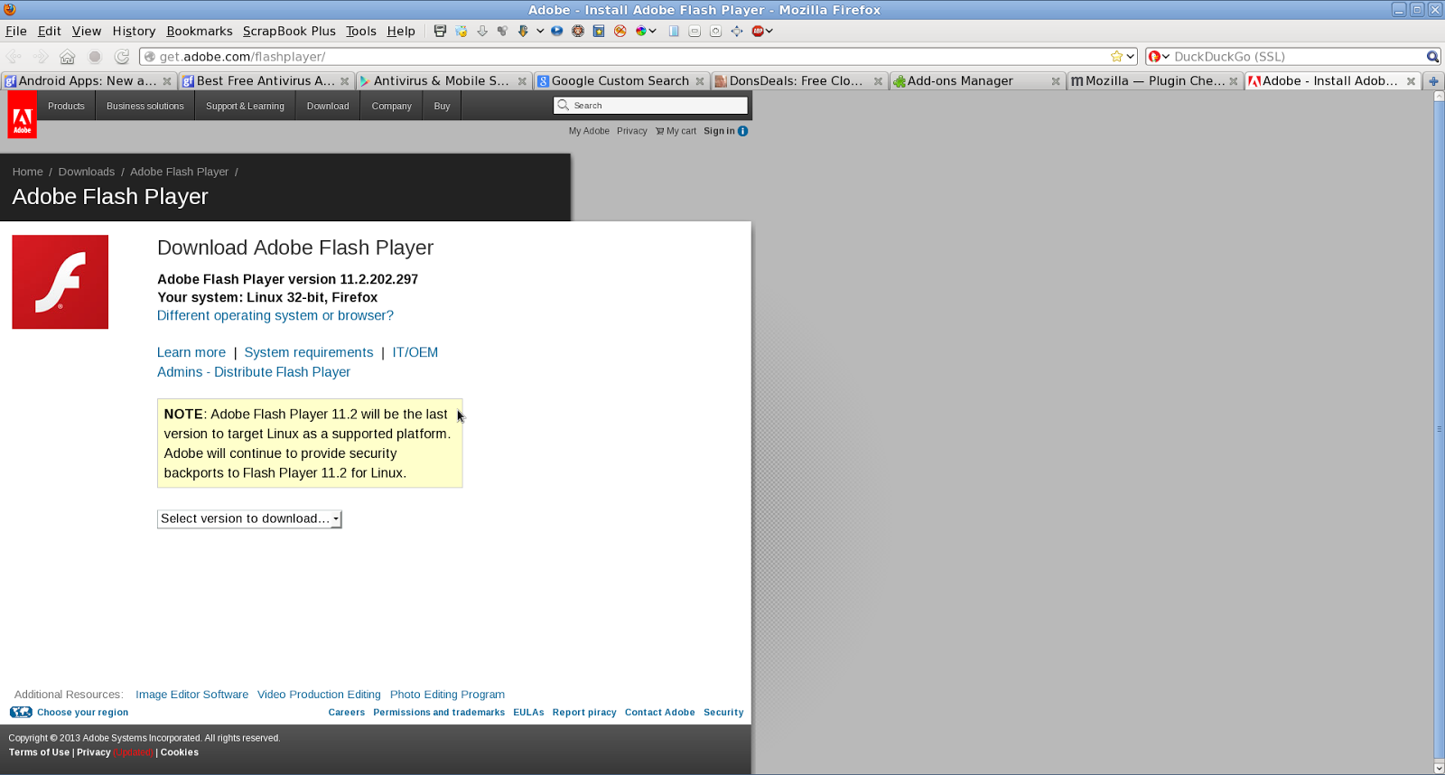This screenshot has width=1445, height=775.
Task: Click the gray blobs toolbar icon
Action: (503, 31)
